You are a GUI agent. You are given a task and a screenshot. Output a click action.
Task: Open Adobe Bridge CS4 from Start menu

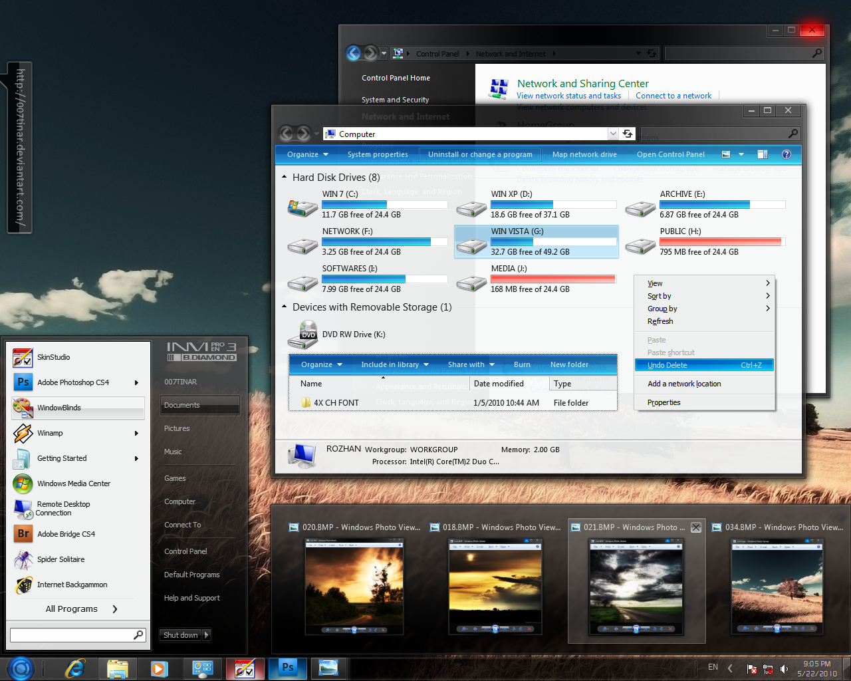[x=78, y=534]
